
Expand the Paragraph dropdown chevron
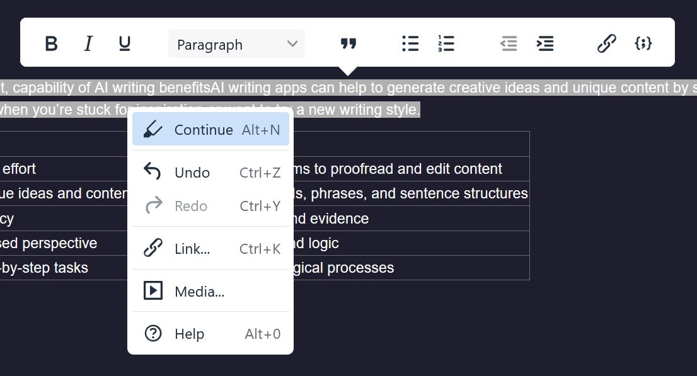click(x=292, y=43)
